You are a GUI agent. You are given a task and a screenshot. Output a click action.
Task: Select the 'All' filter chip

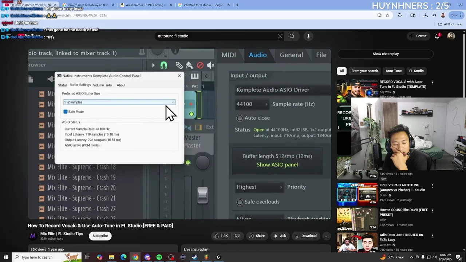(341, 71)
